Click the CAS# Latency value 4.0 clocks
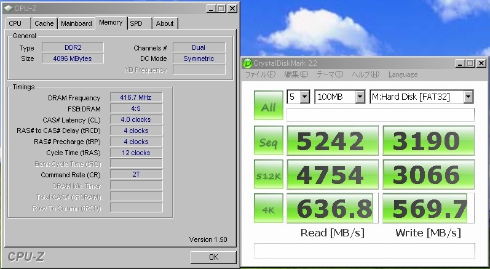 pyautogui.click(x=136, y=119)
